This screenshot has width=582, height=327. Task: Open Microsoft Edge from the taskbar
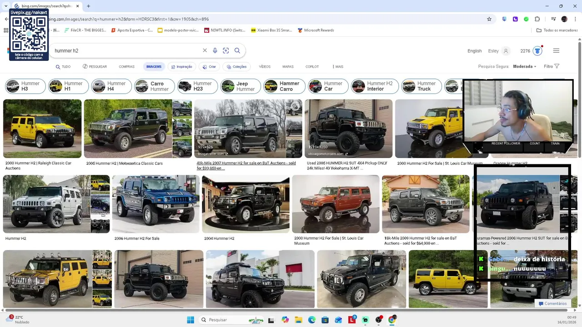(x=312, y=320)
